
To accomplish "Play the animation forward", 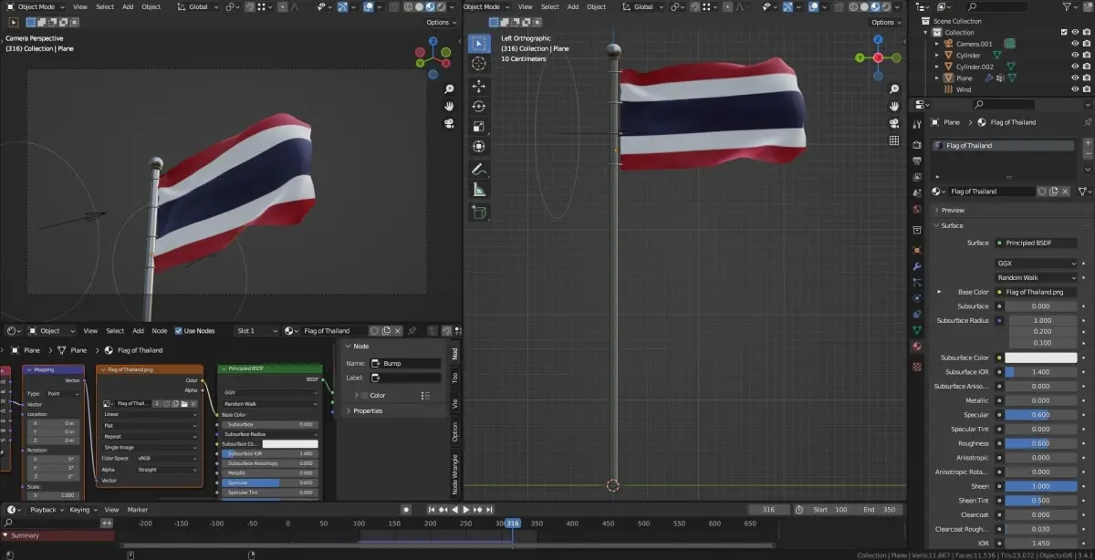I will 465,509.
